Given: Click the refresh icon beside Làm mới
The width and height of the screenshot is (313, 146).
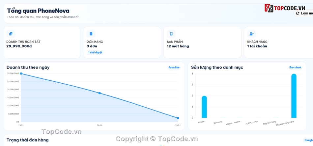Looking at the screenshot, I should click(x=298, y=13).
